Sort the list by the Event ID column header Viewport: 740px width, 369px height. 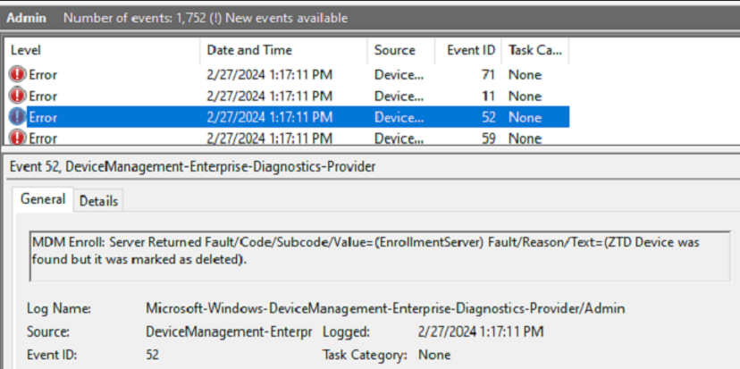(x=469, y=50)
